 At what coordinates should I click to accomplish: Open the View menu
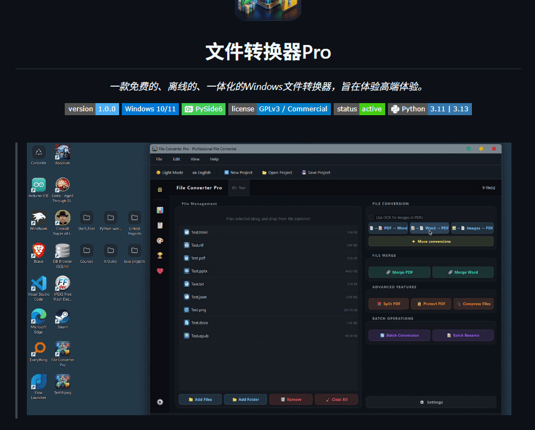195,159
